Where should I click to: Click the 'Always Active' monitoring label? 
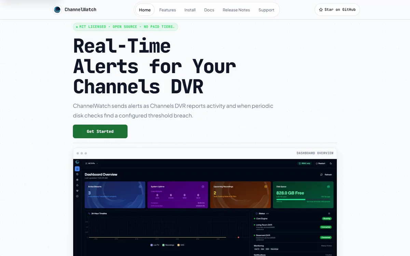click(x=326, y=246)
